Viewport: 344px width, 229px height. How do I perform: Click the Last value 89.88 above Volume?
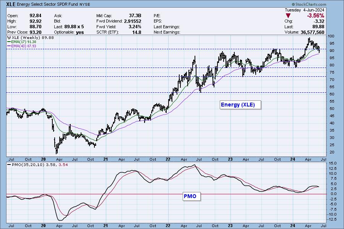318,27
